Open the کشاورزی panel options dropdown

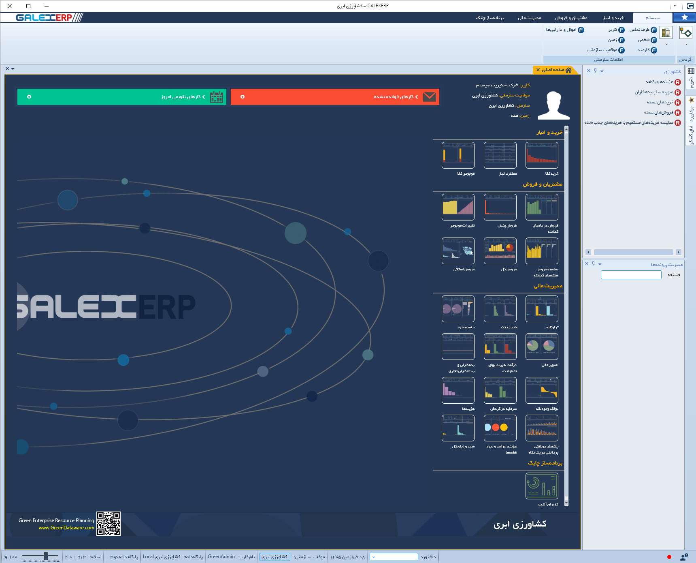602,71
